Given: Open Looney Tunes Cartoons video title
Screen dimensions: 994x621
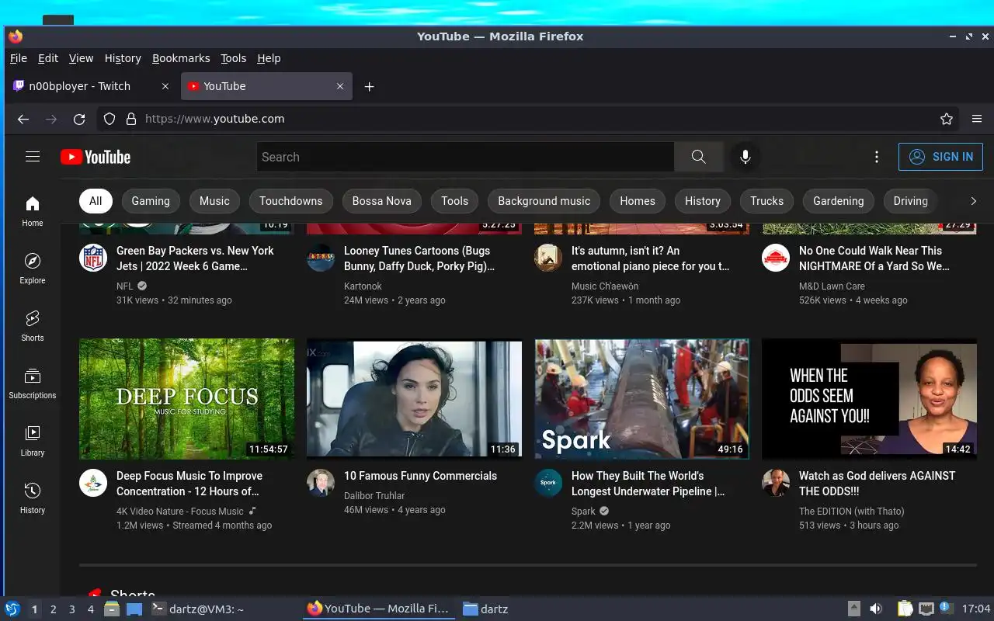Looking at the screenshot, I should 419,258.
